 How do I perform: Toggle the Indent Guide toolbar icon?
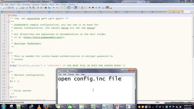pos(75,8)
